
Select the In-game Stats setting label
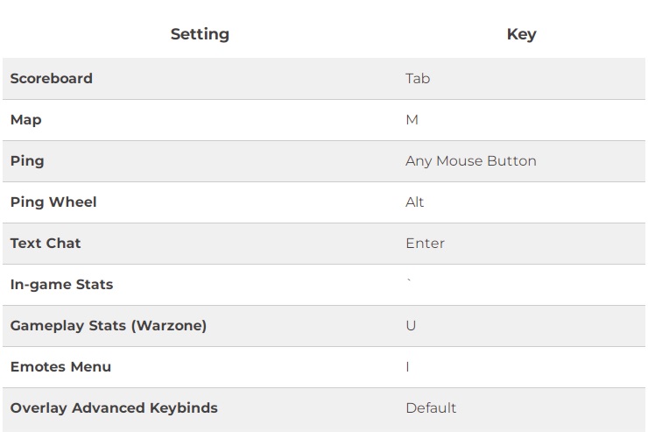pyautogui.click(x=61, y=285)
